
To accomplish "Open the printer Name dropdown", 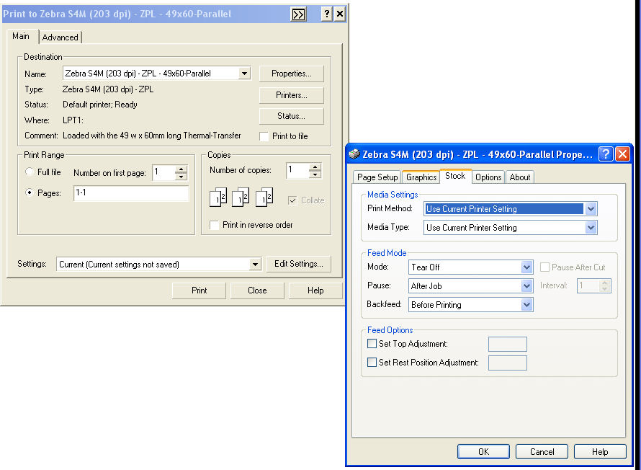I will [x=244, y=74].
